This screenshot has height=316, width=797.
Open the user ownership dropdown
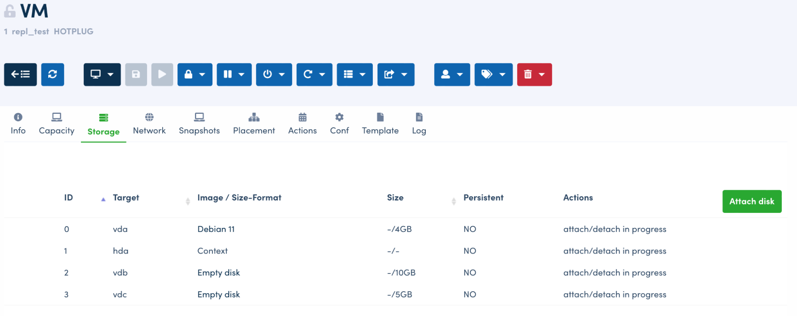click(x=452, y=74)
